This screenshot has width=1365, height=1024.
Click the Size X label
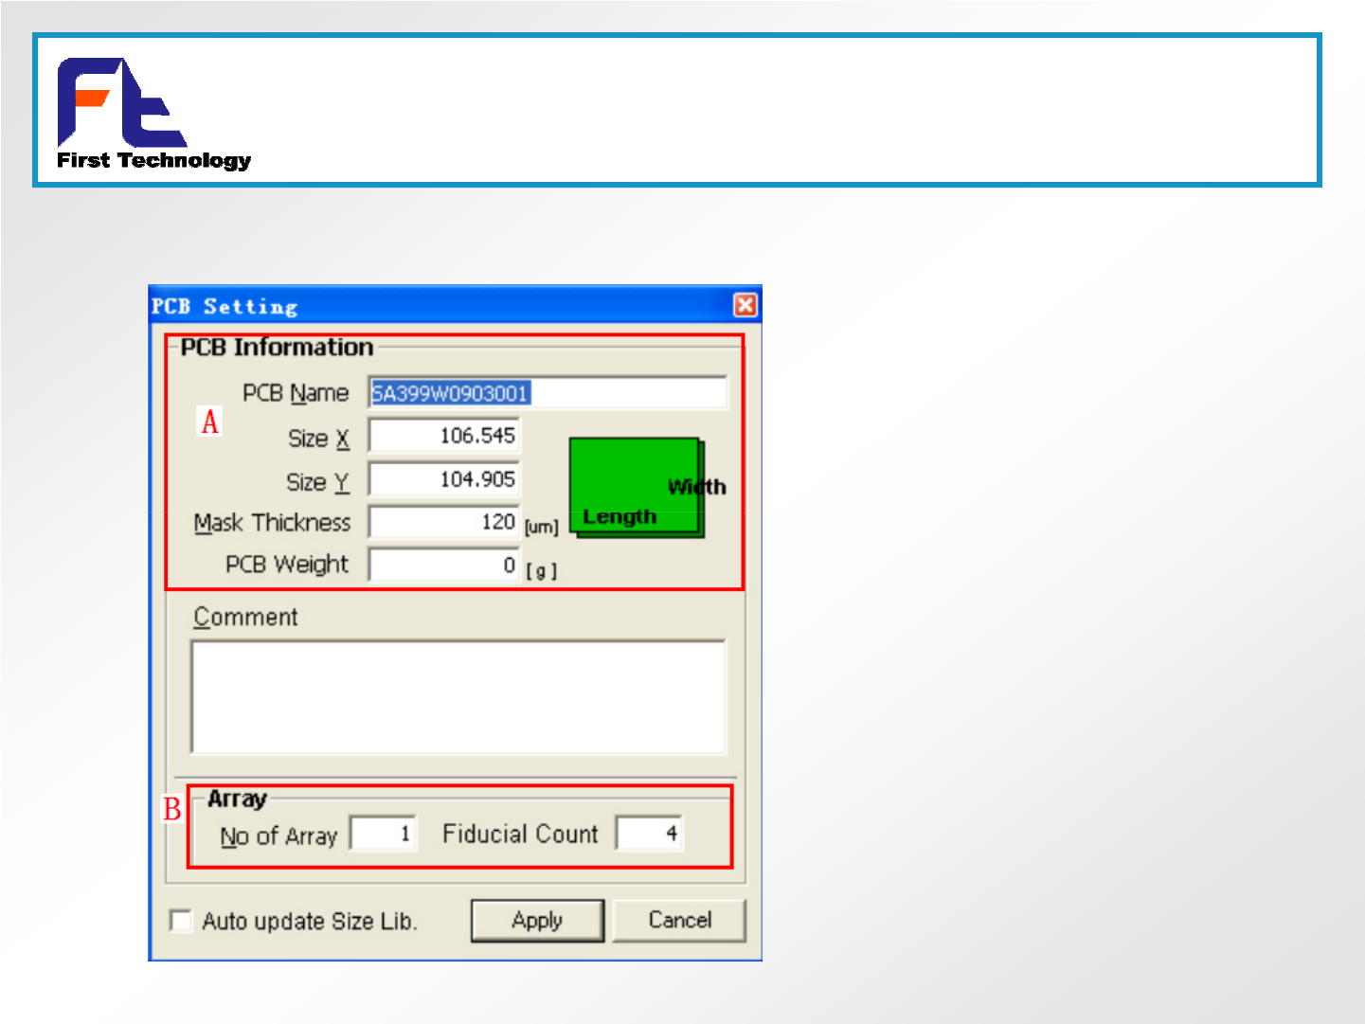(x=318, y=439)
